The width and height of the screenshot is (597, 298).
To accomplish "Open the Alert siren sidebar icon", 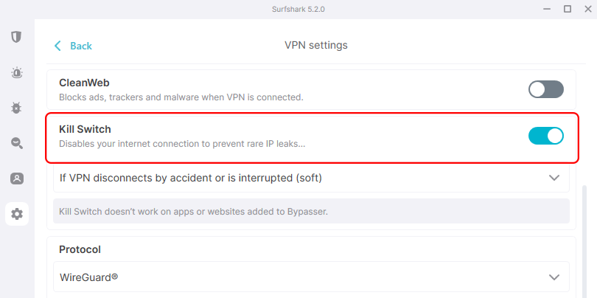I will (16, 72).
